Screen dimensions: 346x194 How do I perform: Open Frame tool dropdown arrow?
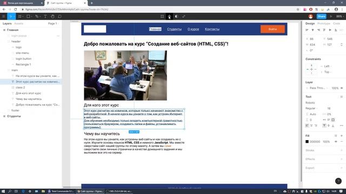coord(23,17)
